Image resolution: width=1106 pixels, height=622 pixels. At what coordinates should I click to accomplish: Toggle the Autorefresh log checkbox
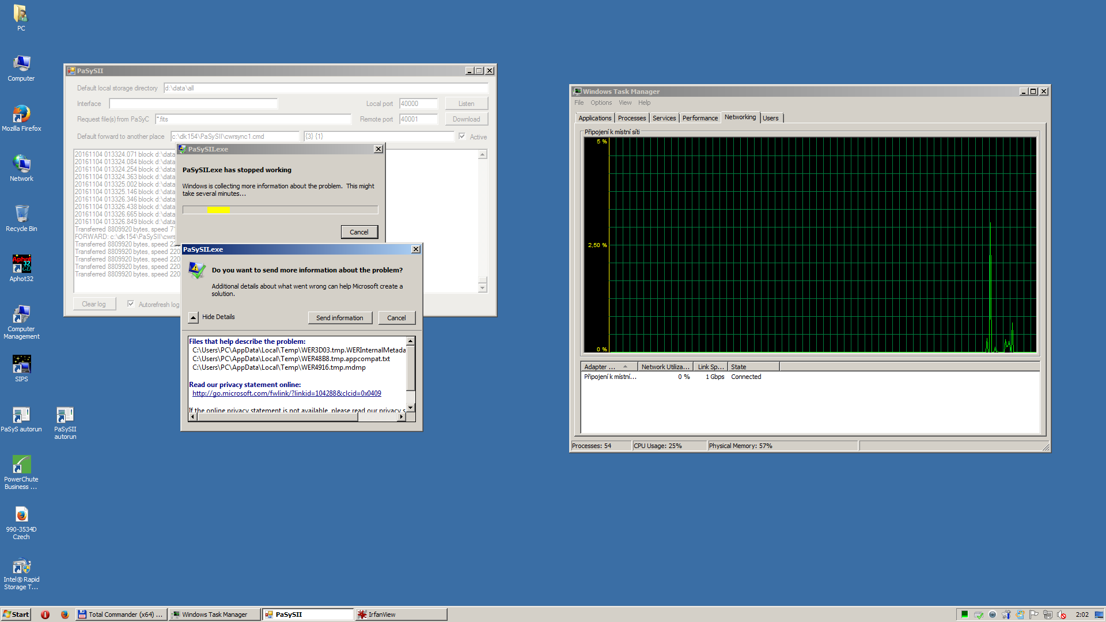131,304
